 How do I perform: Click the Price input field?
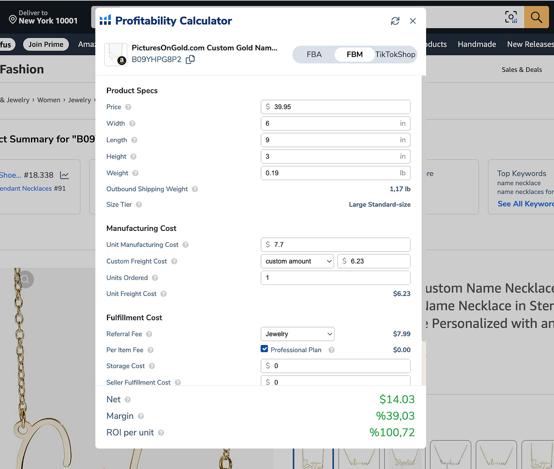[x=336, y=107]
